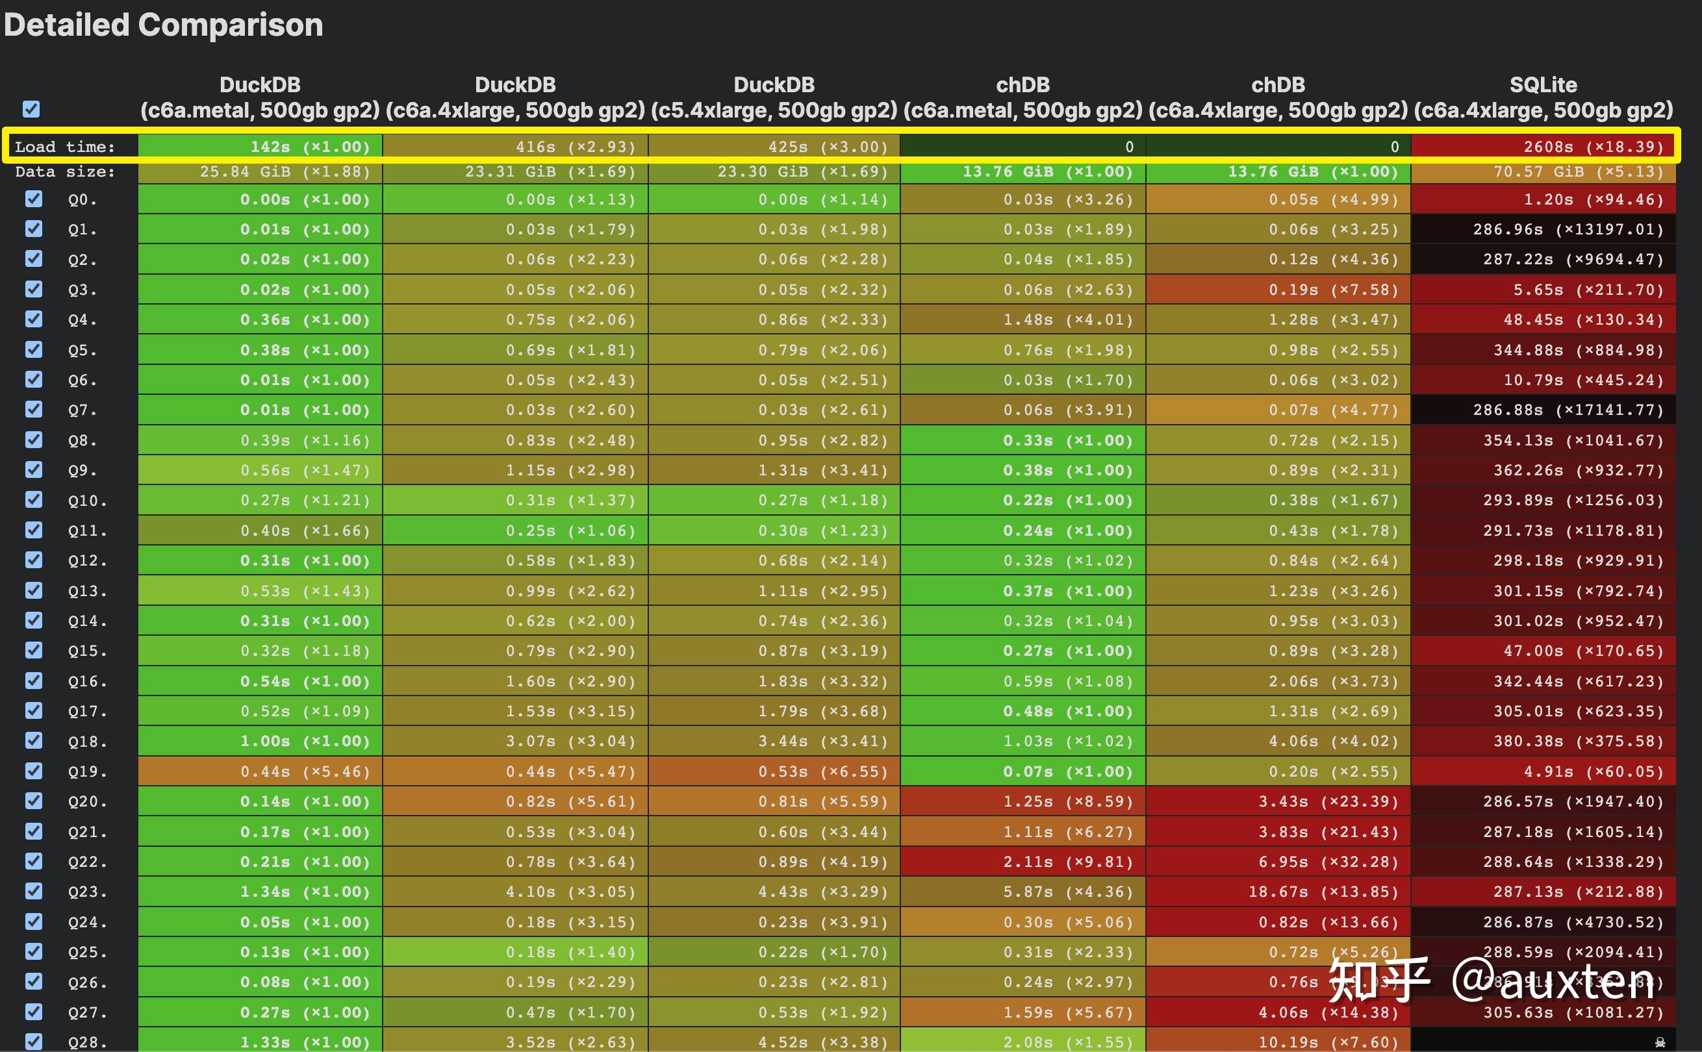This screenshot has width=1702, height=1052.
Task: Click the DuckDB c5.4xlarge column header
Action: tap(774, 97)
